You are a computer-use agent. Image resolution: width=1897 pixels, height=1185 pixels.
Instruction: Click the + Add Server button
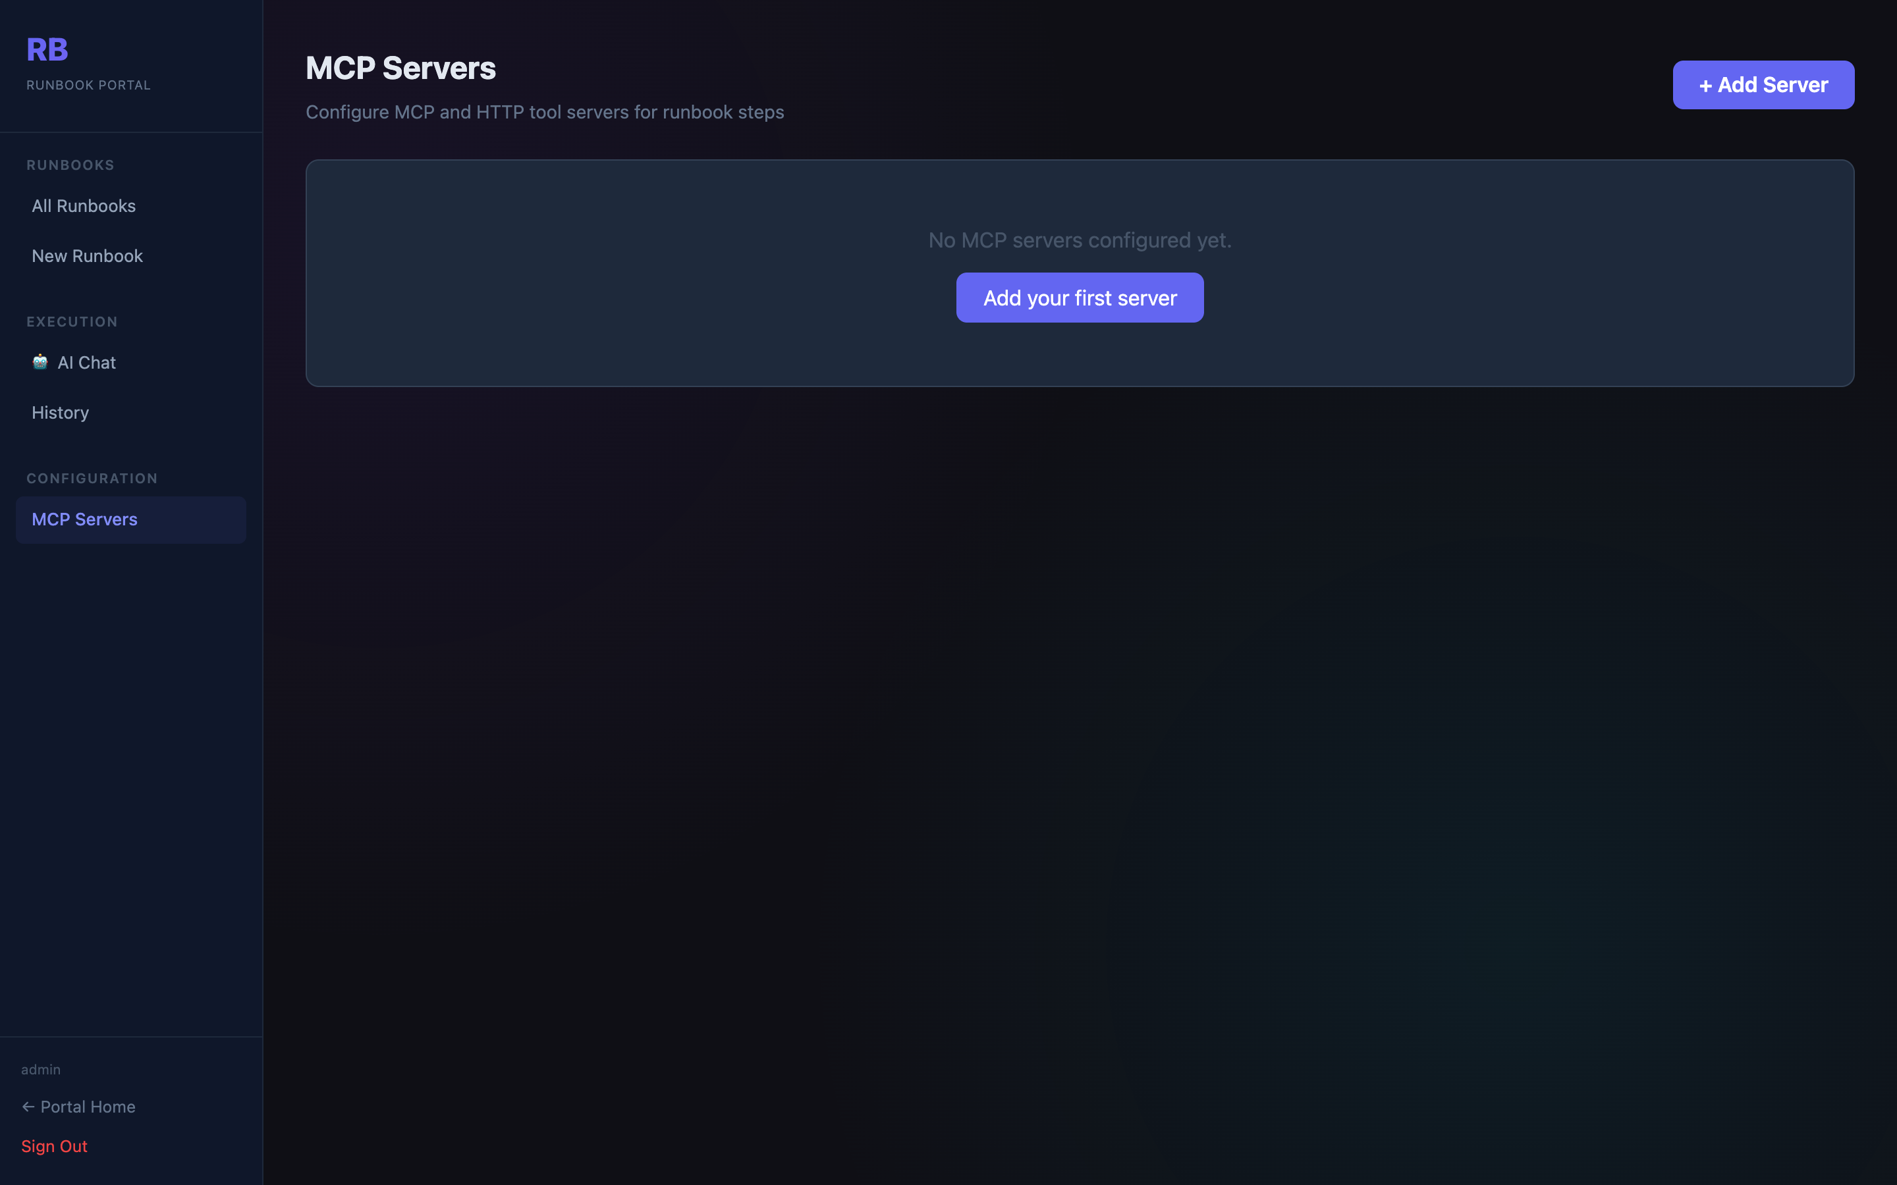(x=1762, y=85)
